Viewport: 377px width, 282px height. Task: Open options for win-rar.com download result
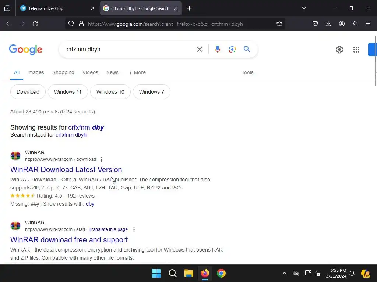point(102,159)
